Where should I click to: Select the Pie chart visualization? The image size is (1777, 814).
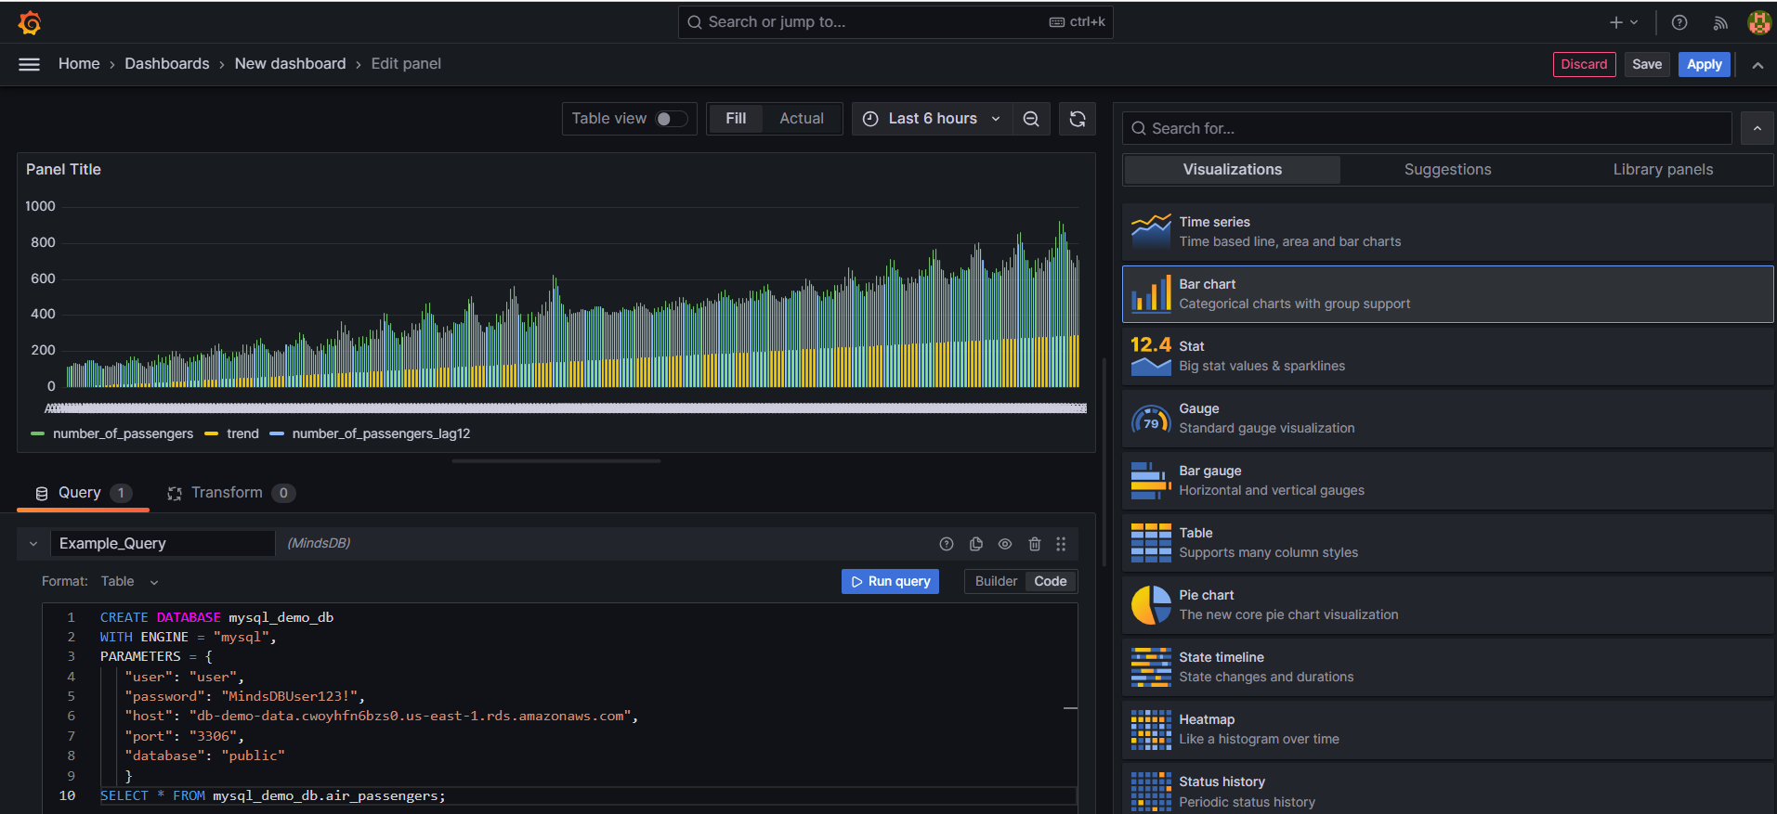pos(1447,604)
